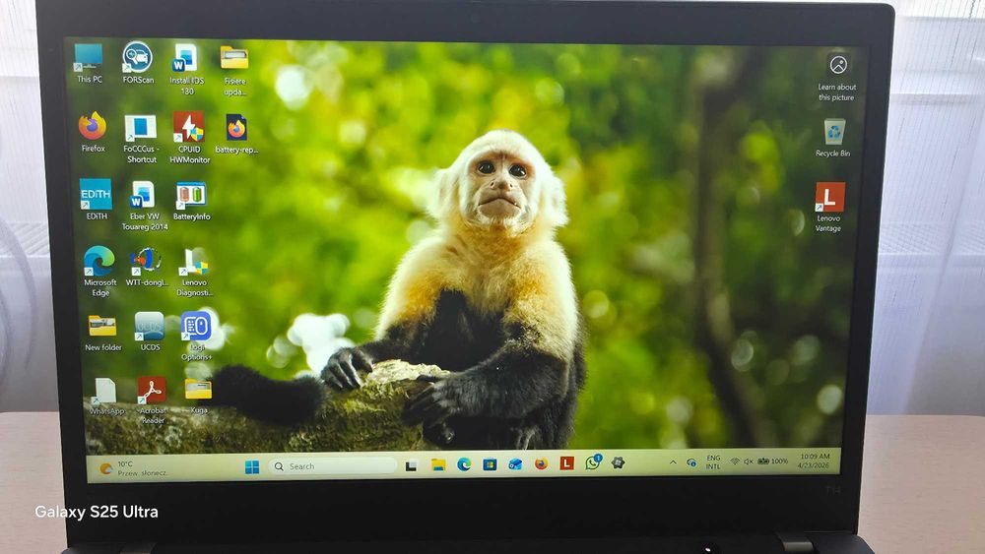The width and height of the screenshot is (985, 554).
Task: Open Lenovo Vantage taskbar icon
Action: point(566,463)
